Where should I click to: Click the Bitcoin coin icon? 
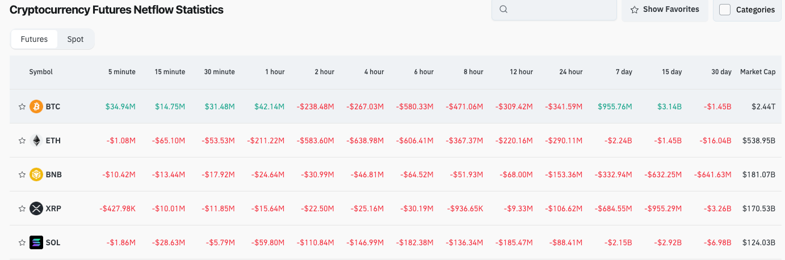click(x=36, y=106)
